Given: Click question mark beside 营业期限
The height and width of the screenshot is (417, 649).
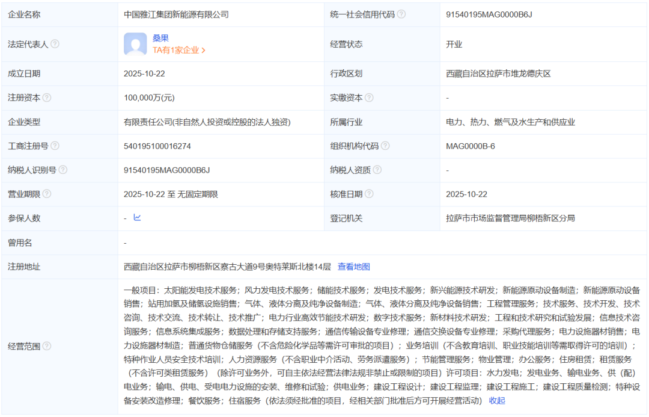Looking at the screenshot, I should coord(47,194).
